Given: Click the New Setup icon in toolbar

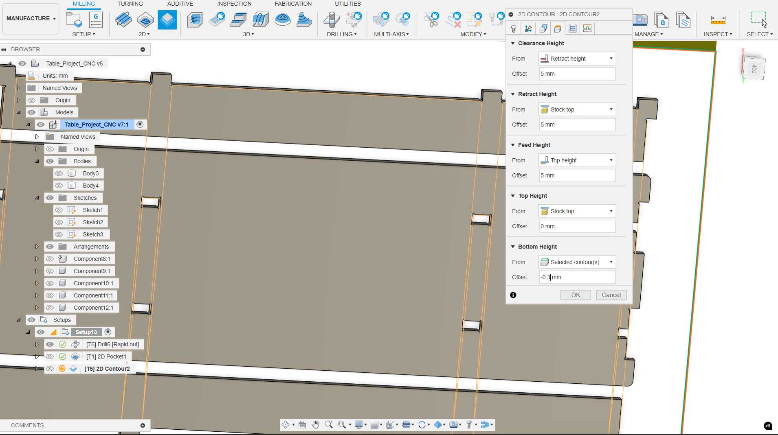Looking at the screenshot, I should 74,20.
